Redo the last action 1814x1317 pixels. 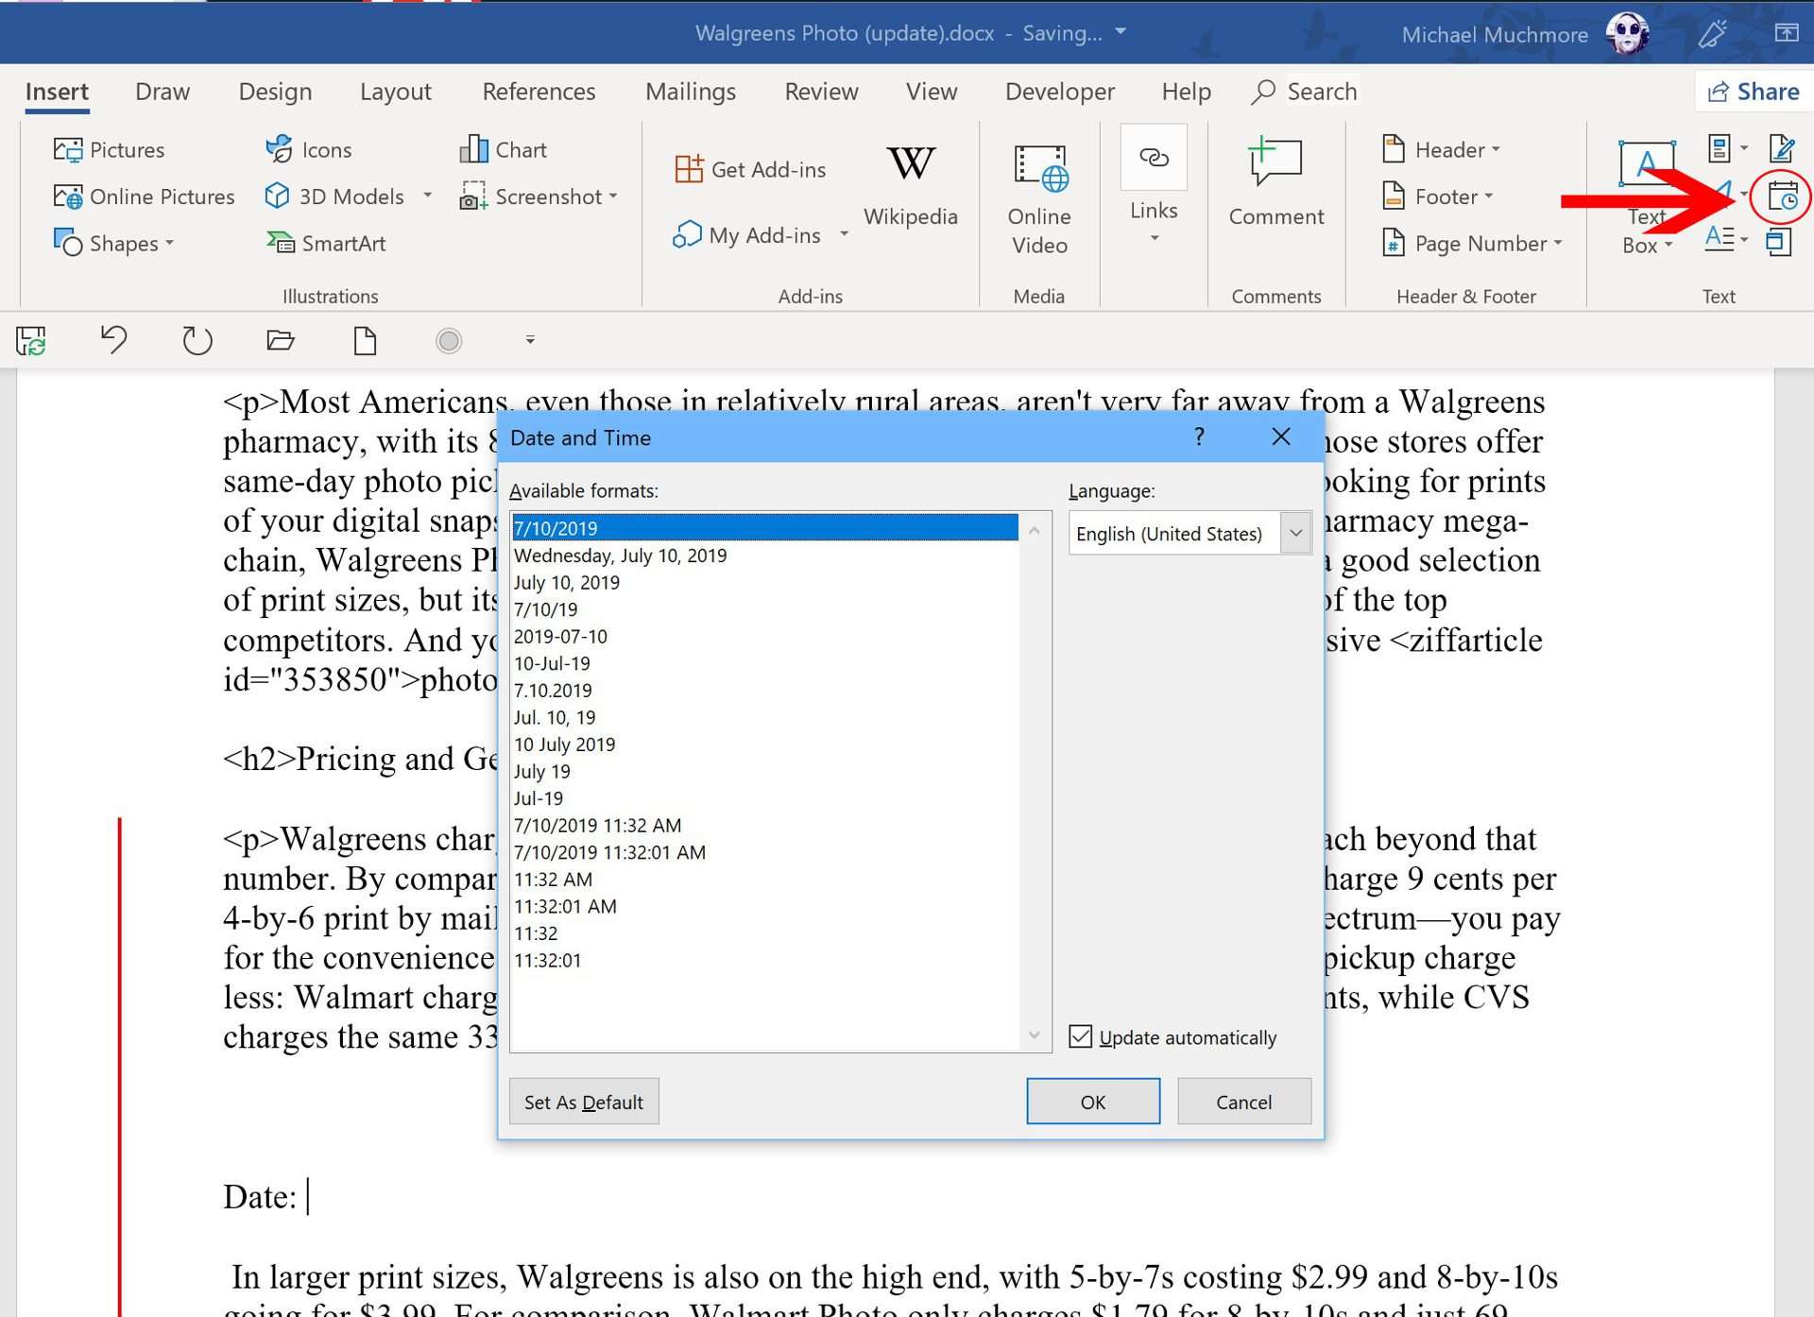coord(197,339)
